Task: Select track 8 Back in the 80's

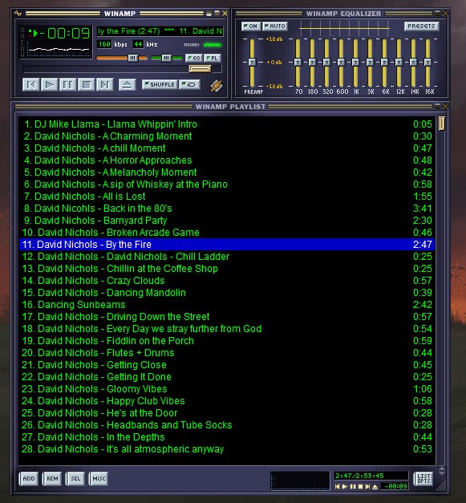Action: pos(227,209)
